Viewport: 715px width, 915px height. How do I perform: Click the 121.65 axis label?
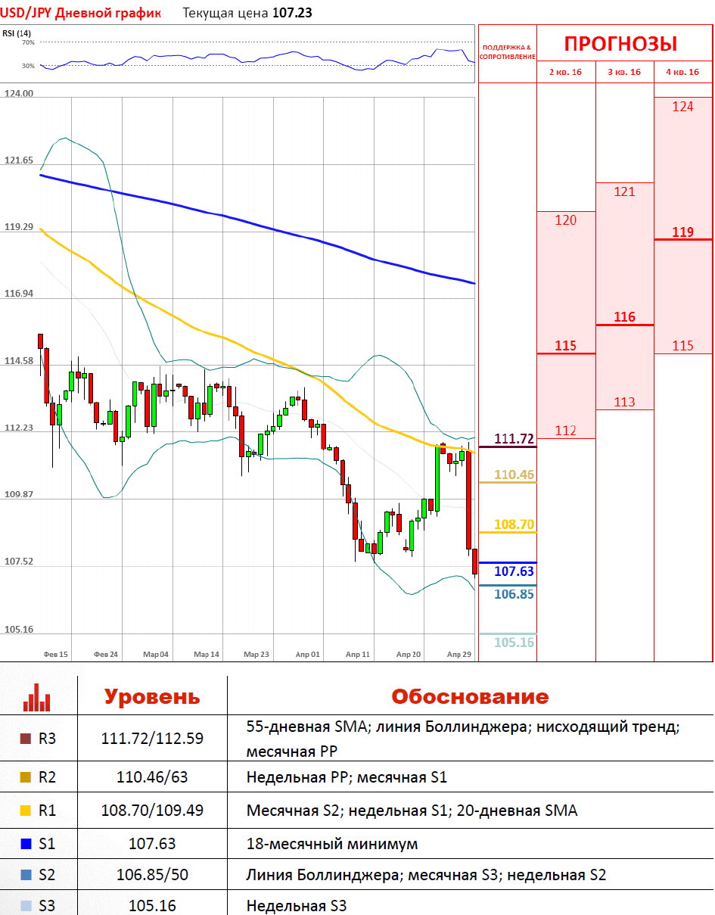19,160
